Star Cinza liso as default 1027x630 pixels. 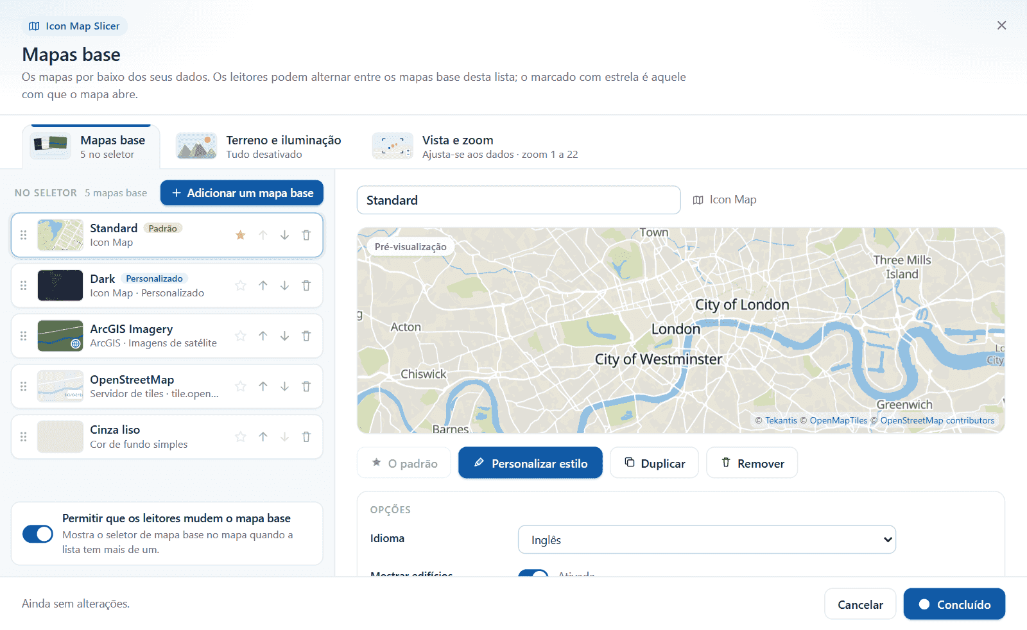241,437
